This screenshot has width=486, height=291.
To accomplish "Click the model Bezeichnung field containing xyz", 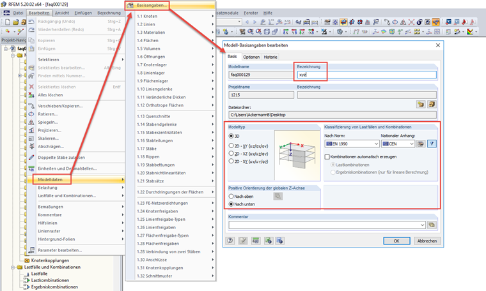I will (366, 75).
